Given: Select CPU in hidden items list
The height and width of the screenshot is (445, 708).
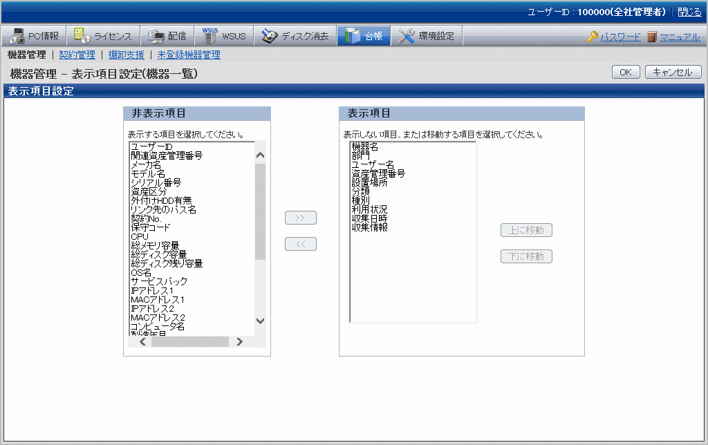Looking at the screenshot, I should [192, 236].
